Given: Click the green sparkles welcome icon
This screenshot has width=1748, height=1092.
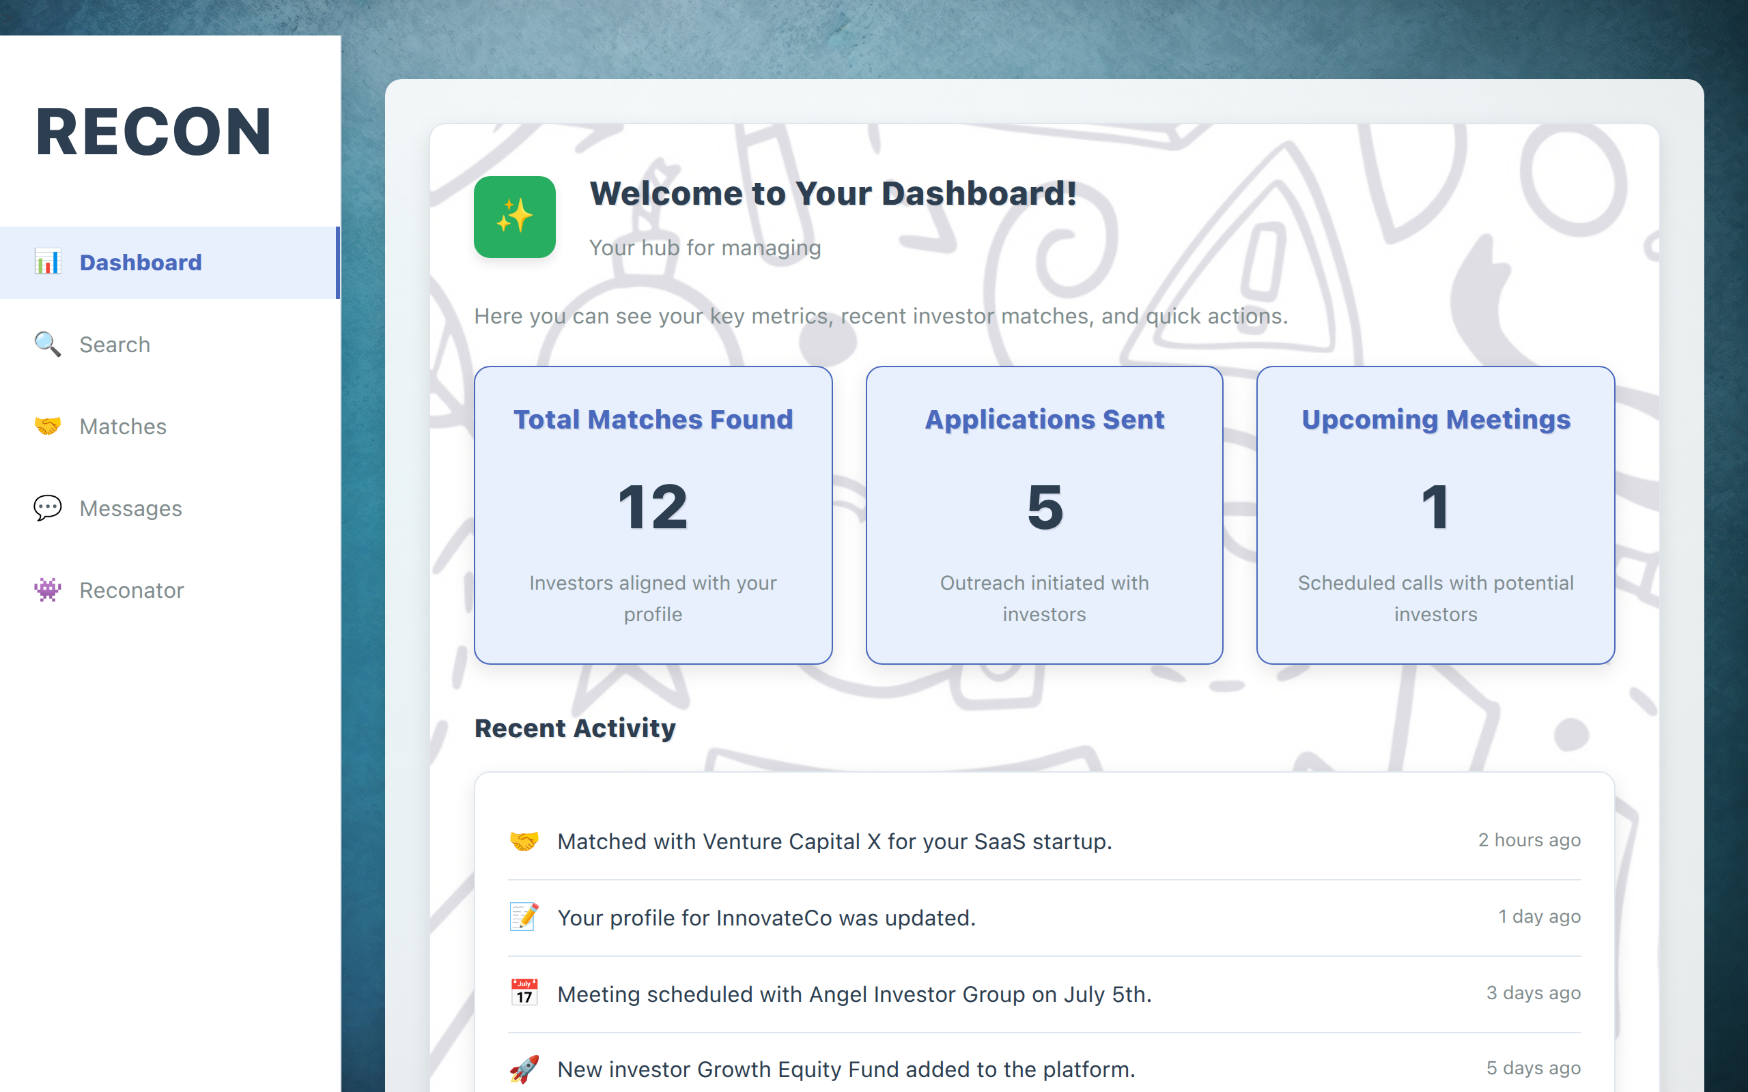Looking at the screenshot, I should (x=514, y=216).
